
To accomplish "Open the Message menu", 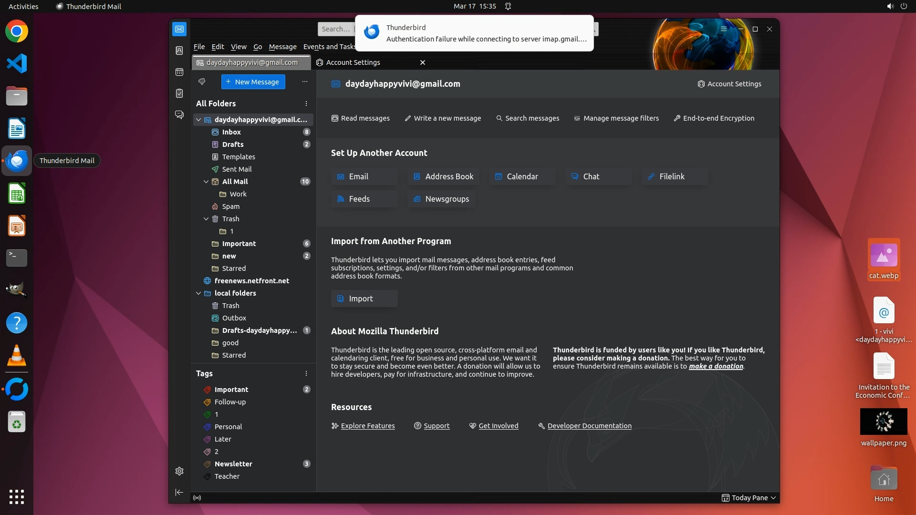I will click(x=282, y=47).
